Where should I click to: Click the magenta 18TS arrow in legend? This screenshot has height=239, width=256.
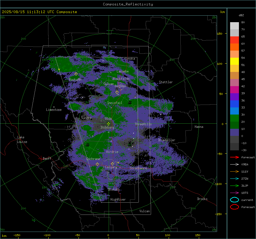coord(234,193)
